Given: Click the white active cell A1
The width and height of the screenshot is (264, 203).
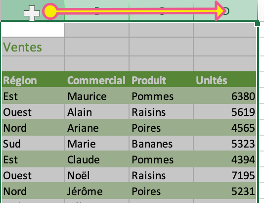Looking at the screenshot, I should (x=33, y=30).
